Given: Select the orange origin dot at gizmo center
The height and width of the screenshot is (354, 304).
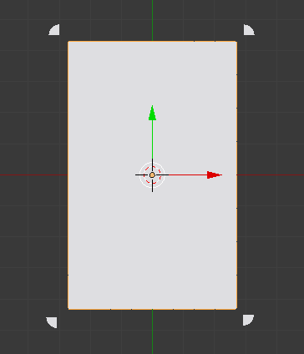Looking at the screenshot, I should [x=152, y=175].
